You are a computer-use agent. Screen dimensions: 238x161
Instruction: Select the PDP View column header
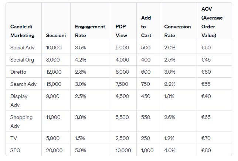[x=121, y=31]
